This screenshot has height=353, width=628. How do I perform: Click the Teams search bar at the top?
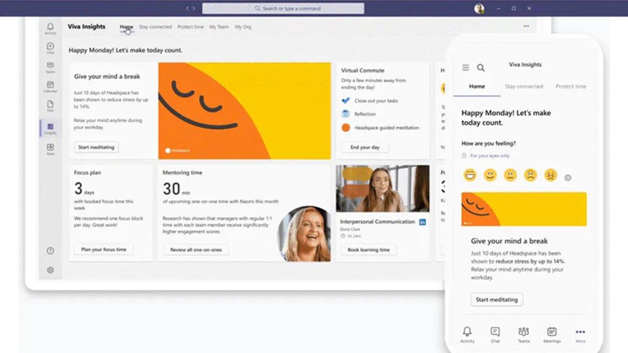285,8
